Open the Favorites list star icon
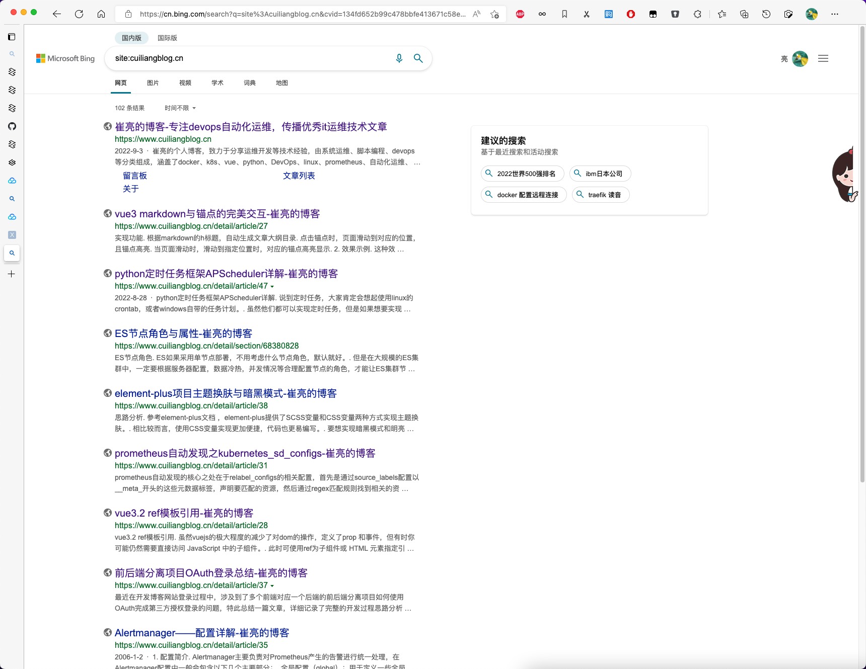Image resolution: width=866 pixels, height=669 pixels. click(722, 14)
